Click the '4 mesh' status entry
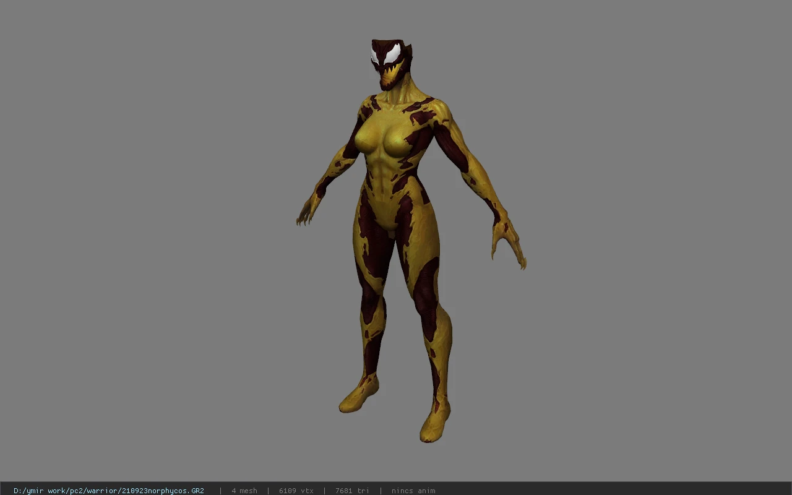 tap(244, 491)
